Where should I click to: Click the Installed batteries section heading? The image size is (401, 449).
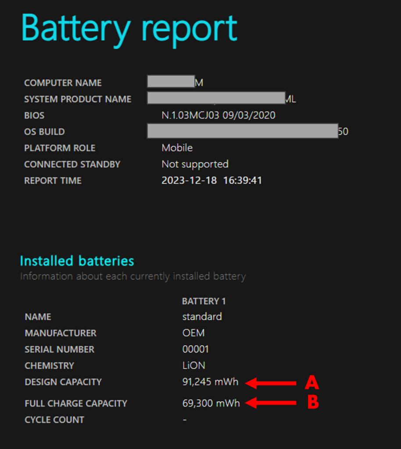77,261
